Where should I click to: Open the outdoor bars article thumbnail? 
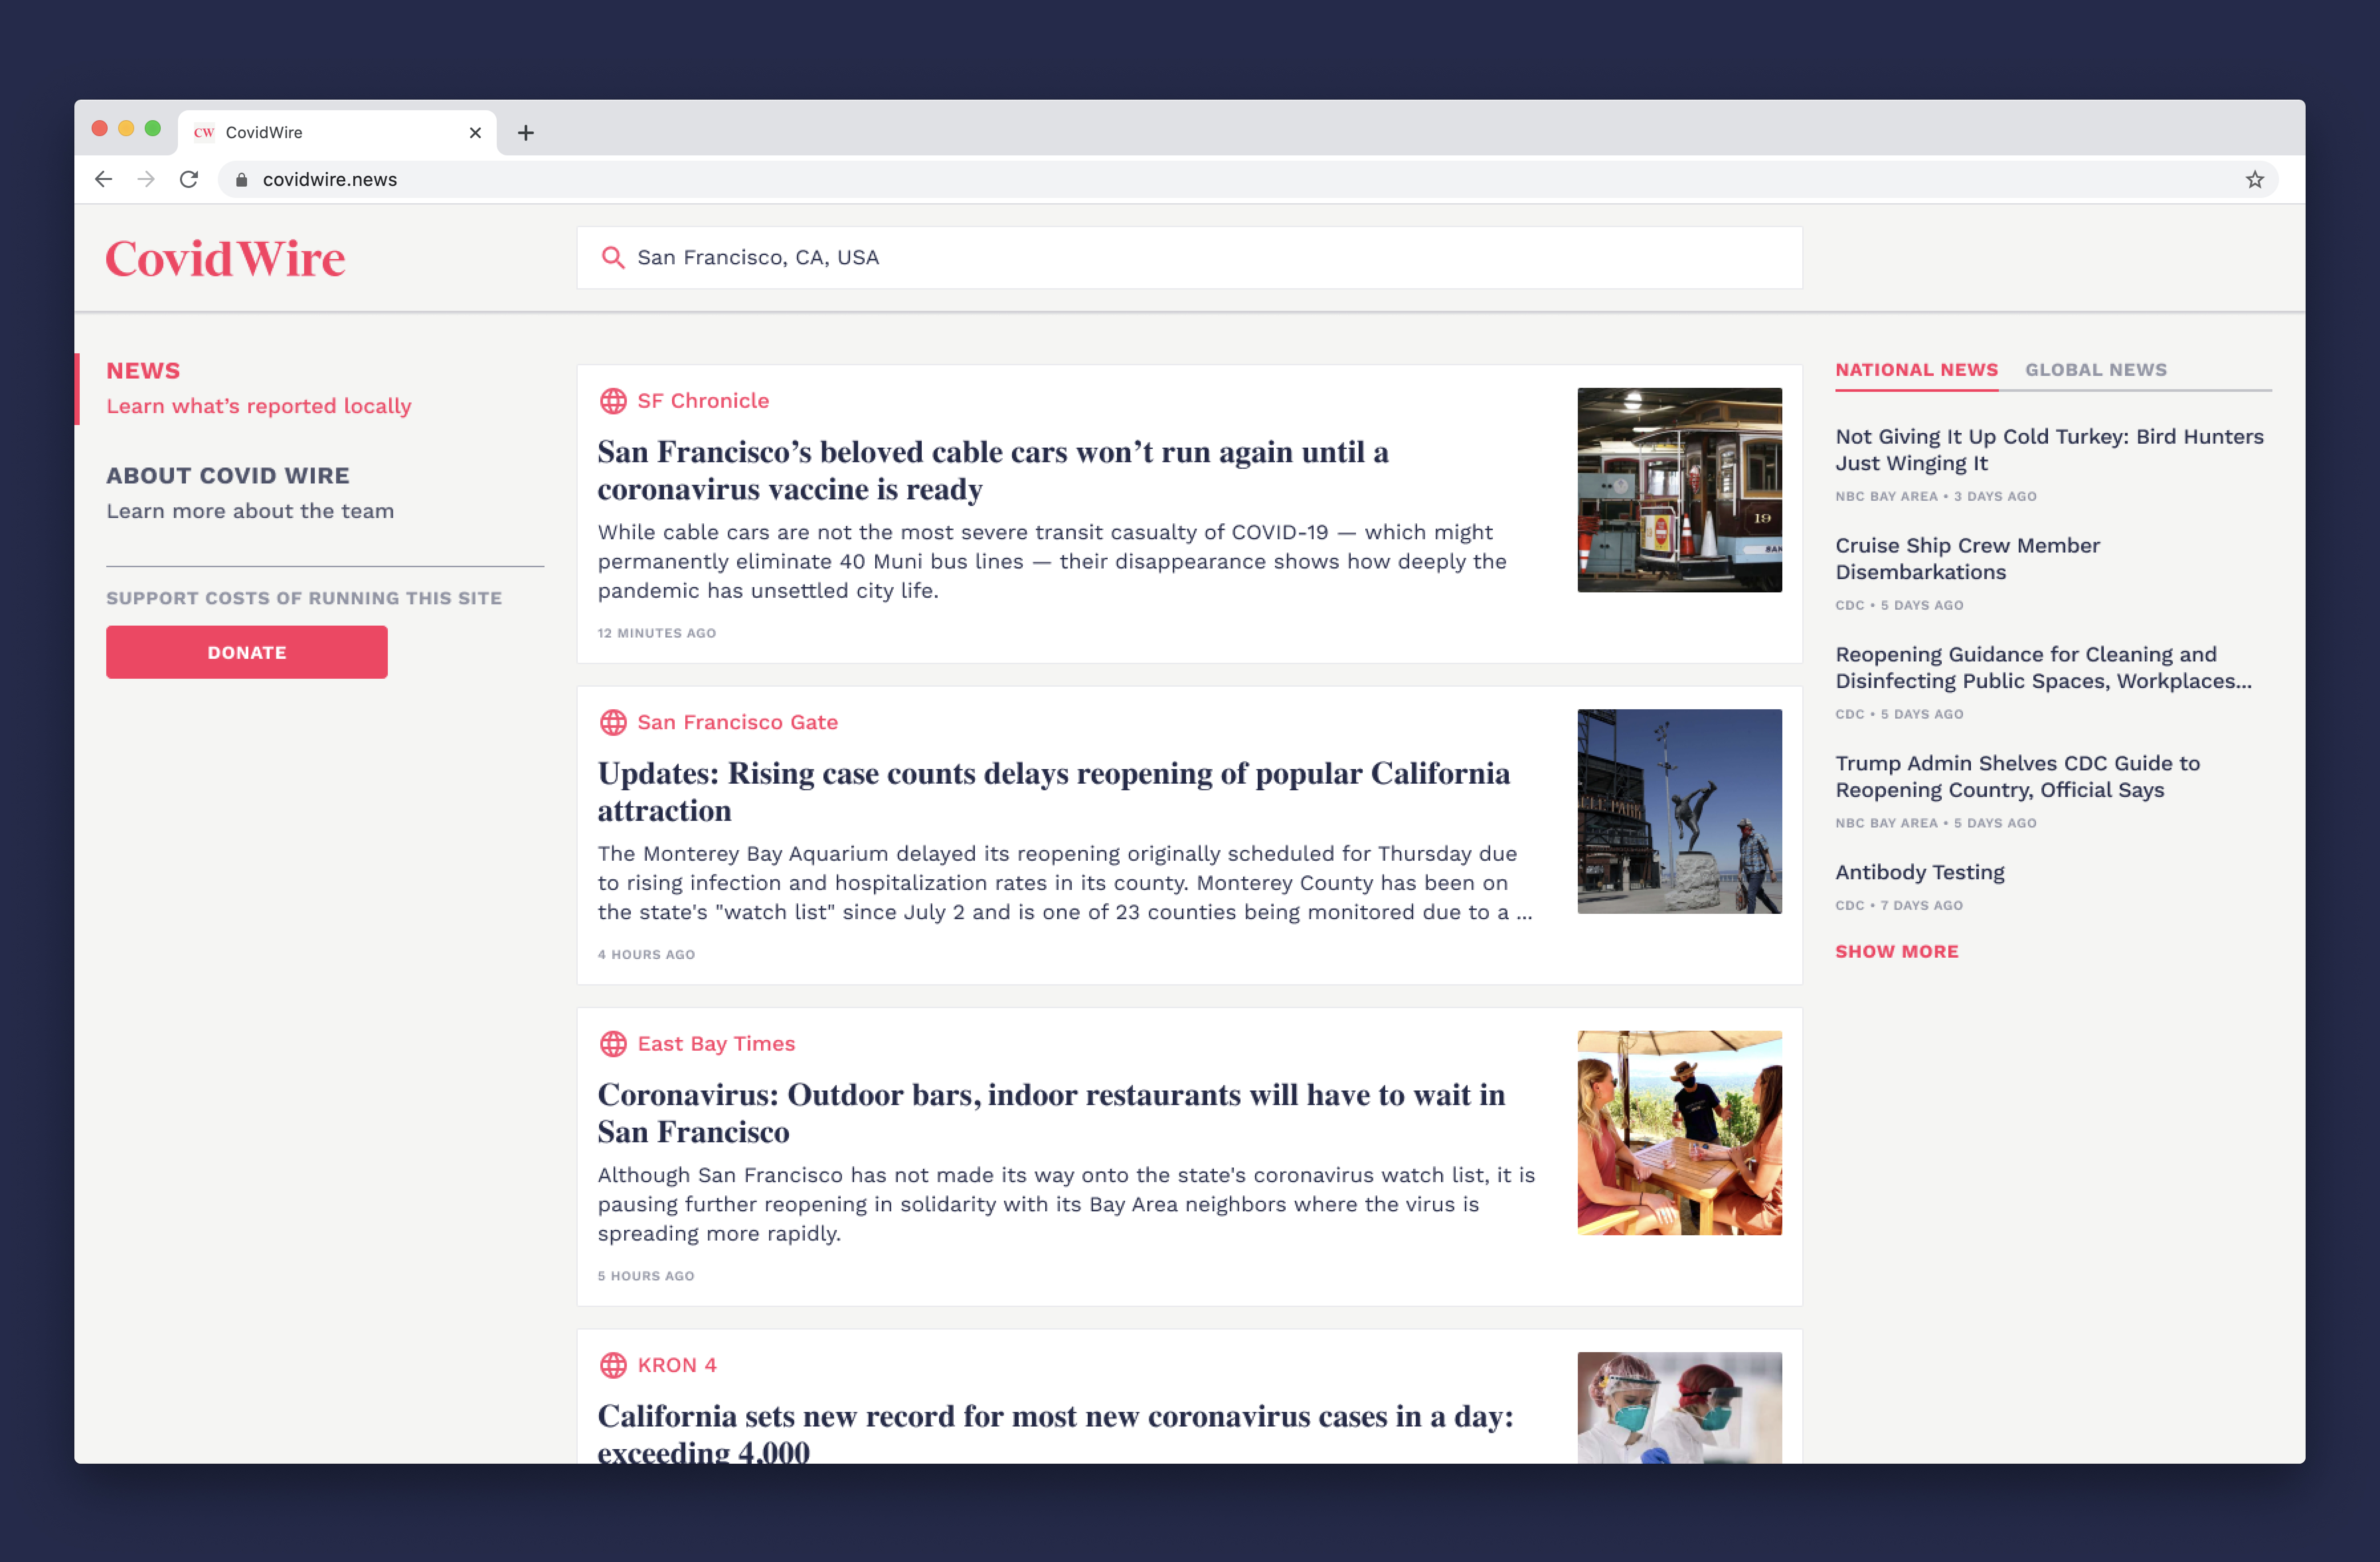(1679, 1133)
